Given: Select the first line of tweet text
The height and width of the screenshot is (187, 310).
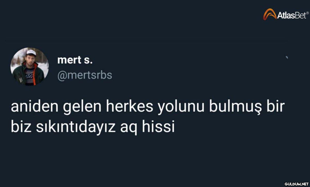Looking at the screenshot, I should [148, 108].
